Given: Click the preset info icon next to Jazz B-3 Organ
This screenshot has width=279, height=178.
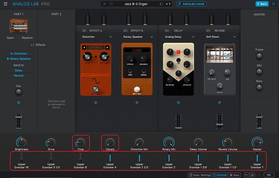Looking at the screenshot, I should click(161, 4).
